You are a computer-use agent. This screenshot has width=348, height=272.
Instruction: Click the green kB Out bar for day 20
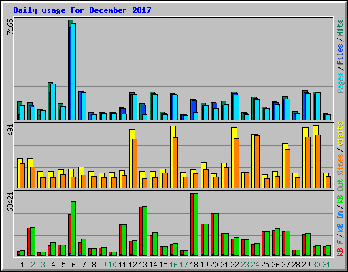[x=216, y=234]
